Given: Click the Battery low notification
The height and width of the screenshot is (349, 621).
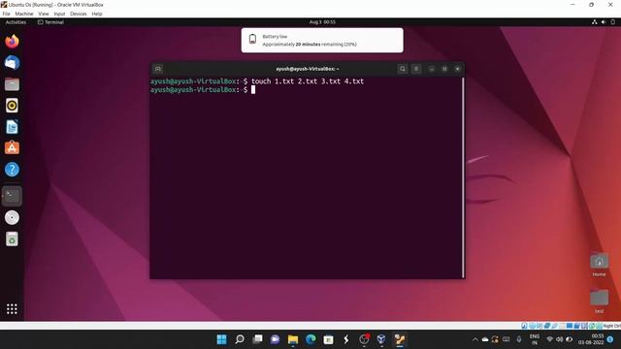Looking at the screenshot, I should tap(322, 40).
